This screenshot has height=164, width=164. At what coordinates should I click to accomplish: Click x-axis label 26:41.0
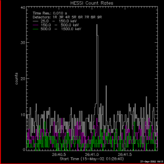coord(92,154)
